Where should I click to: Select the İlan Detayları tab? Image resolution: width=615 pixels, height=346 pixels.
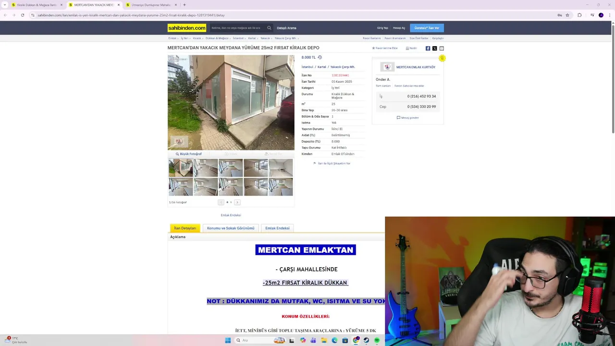pos(185,228)
